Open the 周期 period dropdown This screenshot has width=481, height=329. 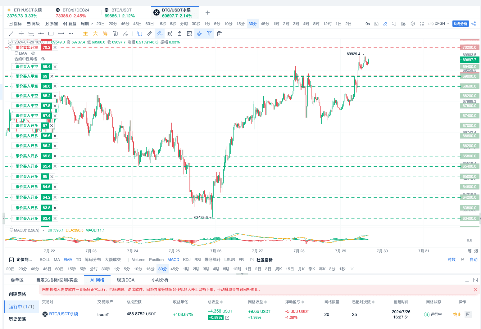pos(87,24)
